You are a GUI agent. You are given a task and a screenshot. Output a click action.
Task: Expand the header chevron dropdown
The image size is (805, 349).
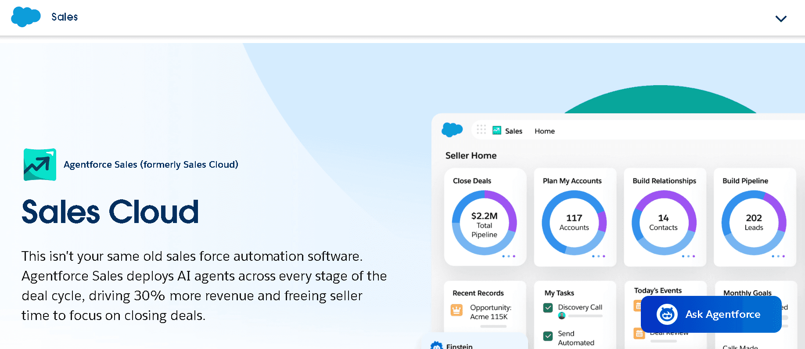(781, 18)
